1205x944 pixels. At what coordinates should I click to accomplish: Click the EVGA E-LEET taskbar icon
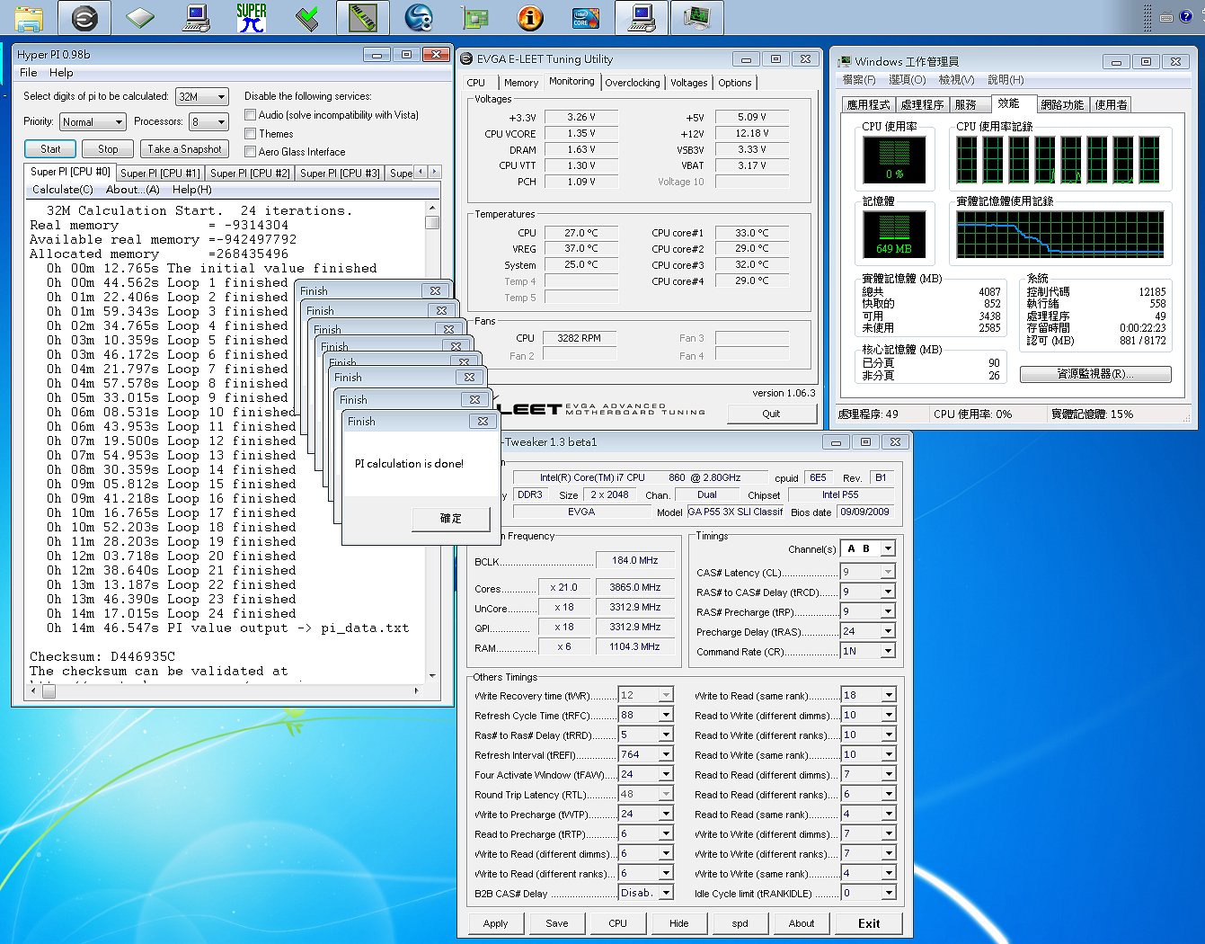coord(84,17)
